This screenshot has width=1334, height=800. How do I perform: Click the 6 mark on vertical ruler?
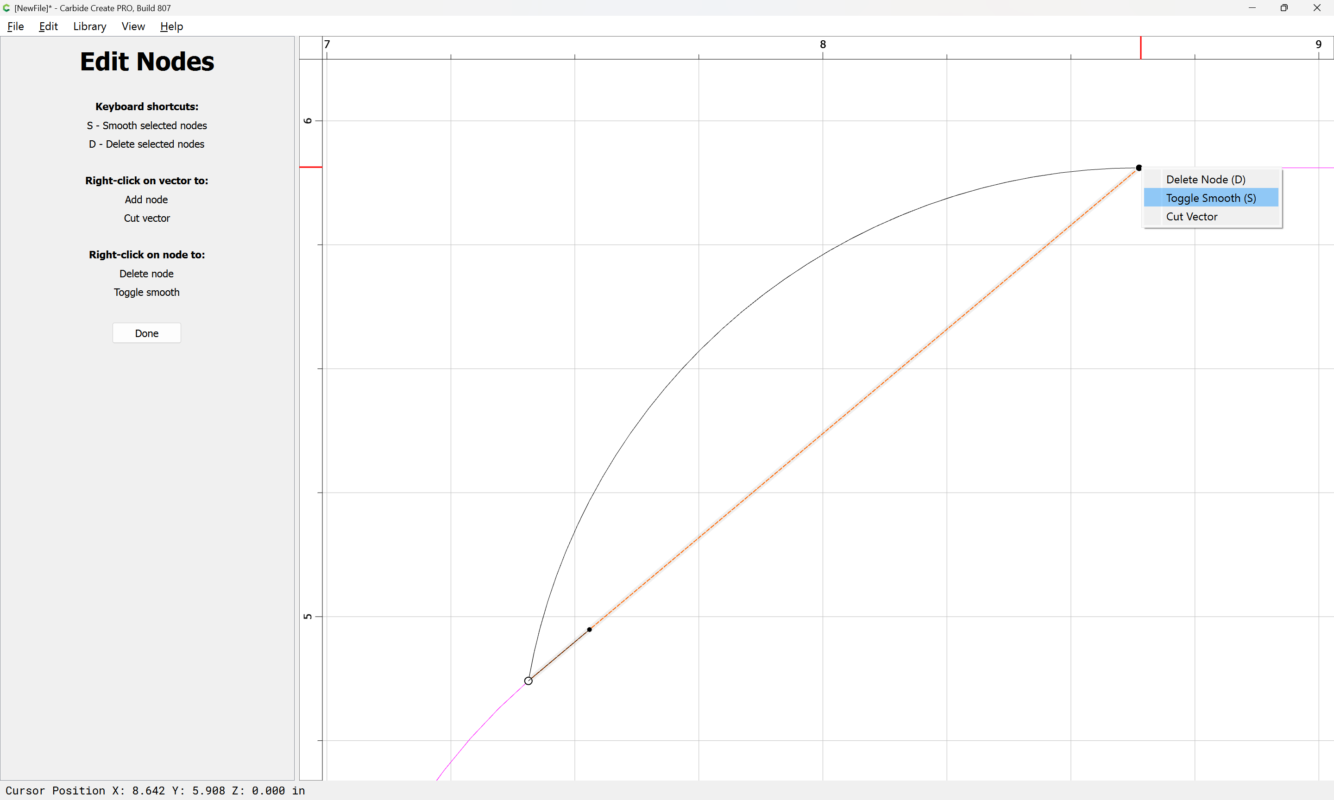[308, 121]
